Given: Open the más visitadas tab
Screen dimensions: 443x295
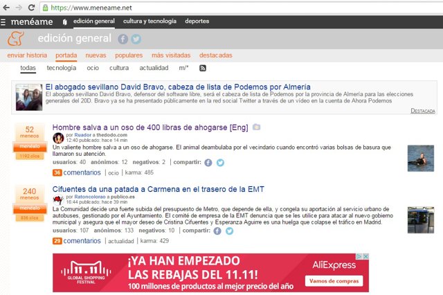Looking at the screenshot, I should click(x=170, y=55).
